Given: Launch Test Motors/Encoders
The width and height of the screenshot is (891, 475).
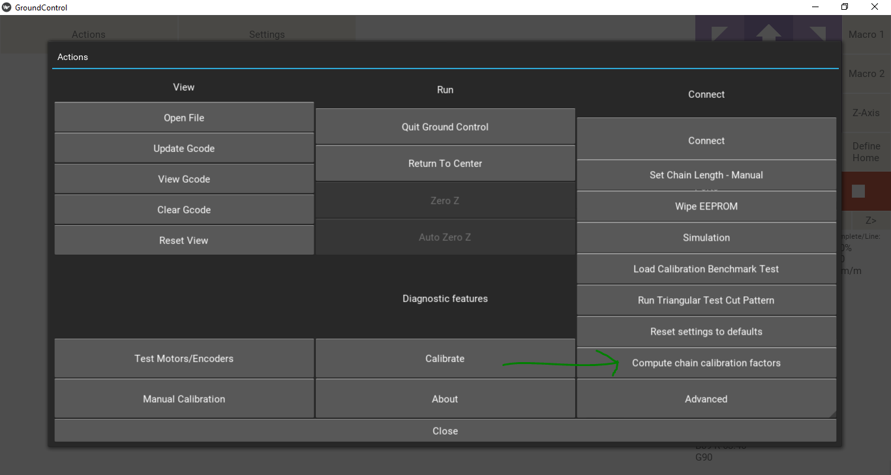Looking at the screenshot, I should point(184,359).
